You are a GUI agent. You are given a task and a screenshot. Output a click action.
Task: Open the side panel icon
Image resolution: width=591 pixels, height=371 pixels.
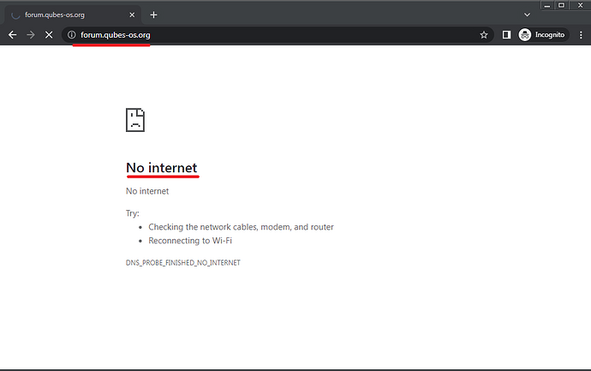pos(506,34)
